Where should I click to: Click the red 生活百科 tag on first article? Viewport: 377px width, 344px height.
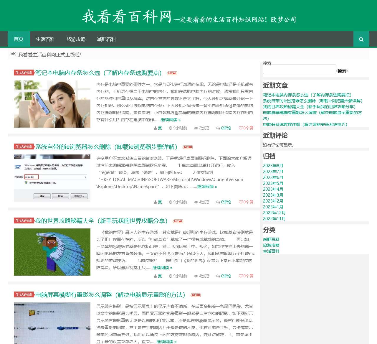(x=24, y=73)
